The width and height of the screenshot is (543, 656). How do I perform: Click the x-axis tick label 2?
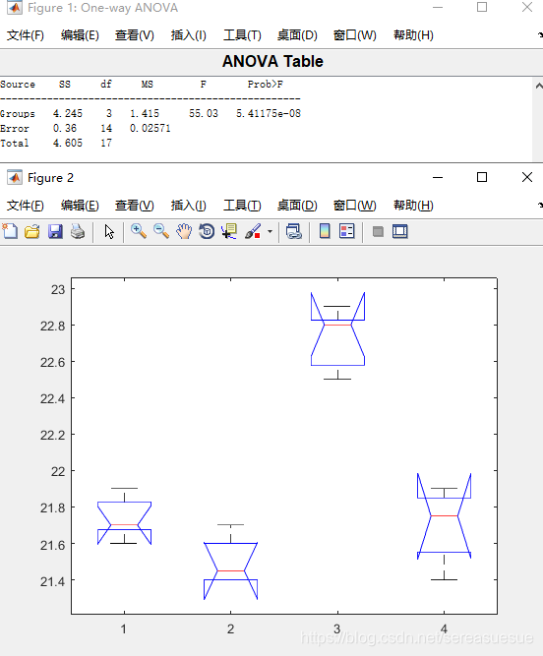pyautogui.click(x=230, y=628)
